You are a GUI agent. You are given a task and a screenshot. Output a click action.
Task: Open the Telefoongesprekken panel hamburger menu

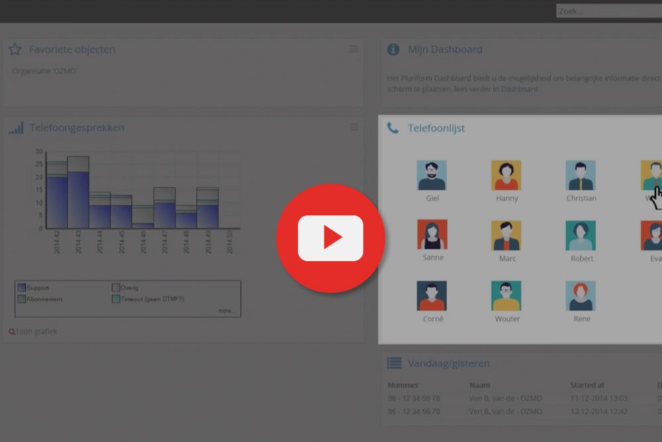(x=354, y=127)
